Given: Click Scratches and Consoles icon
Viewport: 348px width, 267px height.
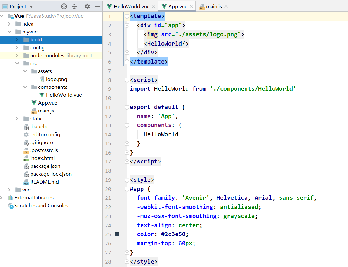Looking at the screenshot, I should coord(10,206).
